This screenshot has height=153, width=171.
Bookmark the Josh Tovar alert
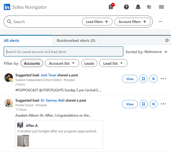point(143,79)
